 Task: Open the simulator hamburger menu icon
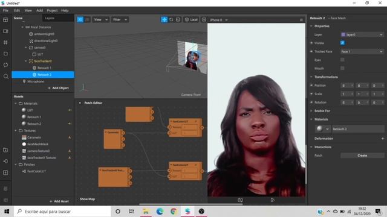(x=301, y=20)
